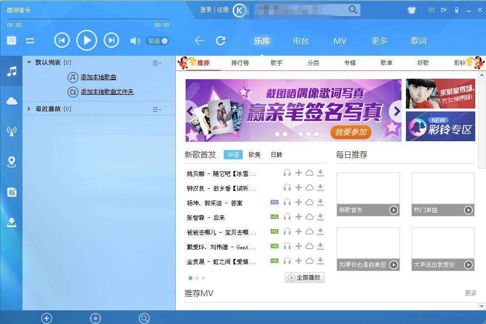Viewport: 486px width, 324px height.
Task: Mute the volume speaker icon
Action: click(135, 41)
